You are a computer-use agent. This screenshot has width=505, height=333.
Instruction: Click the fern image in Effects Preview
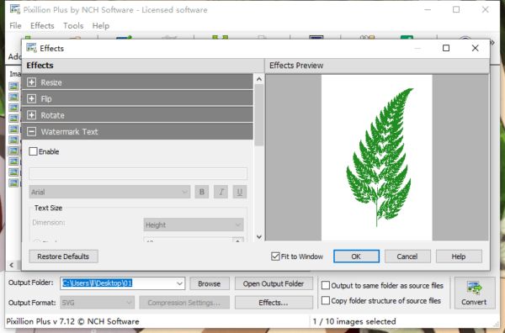[x=379, y=157]
